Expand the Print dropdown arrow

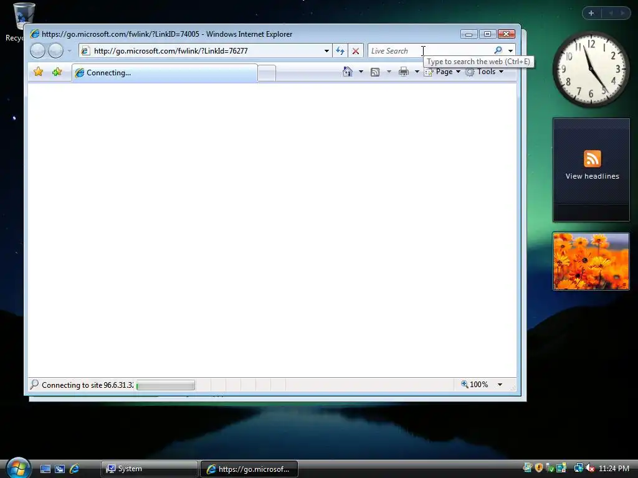click(417, 72)
